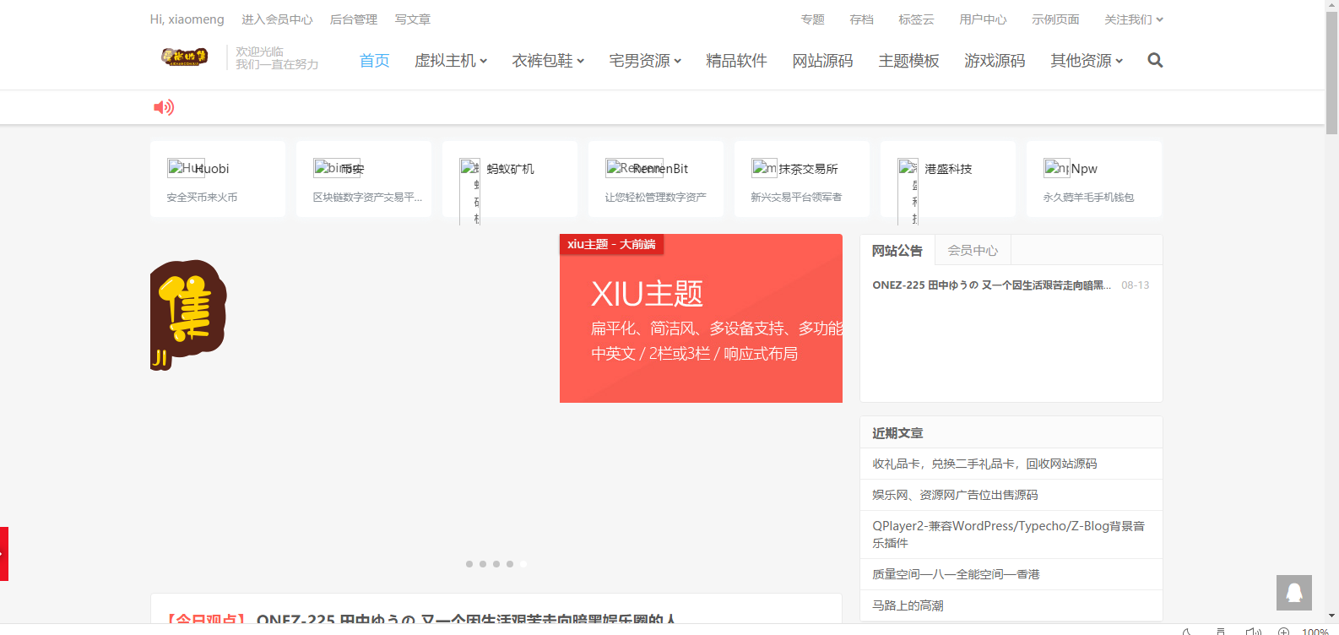Click the browser night mode moon icon

1186,631
